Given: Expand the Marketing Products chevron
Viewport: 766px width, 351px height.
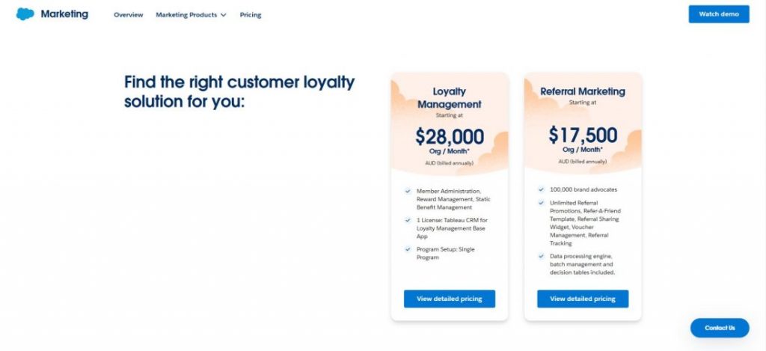Looking at the screenshot, I should (223, 15).
